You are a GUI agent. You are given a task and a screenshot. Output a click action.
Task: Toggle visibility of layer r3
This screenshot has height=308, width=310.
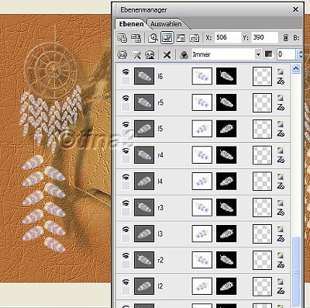click(x=126, y=203)
